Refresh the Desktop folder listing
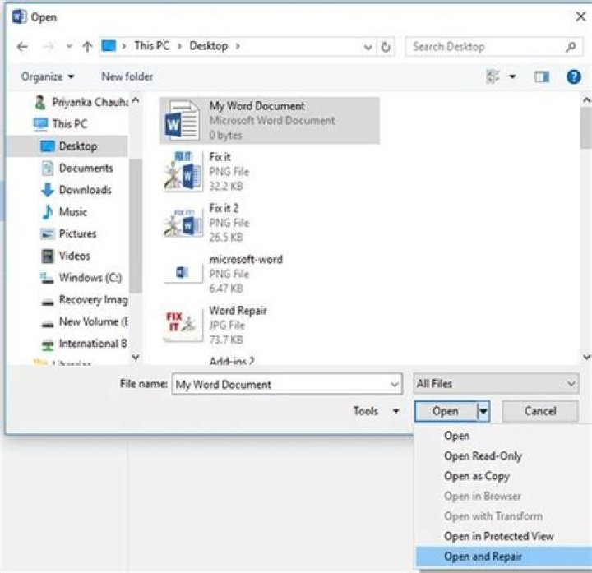 point(386,47)
